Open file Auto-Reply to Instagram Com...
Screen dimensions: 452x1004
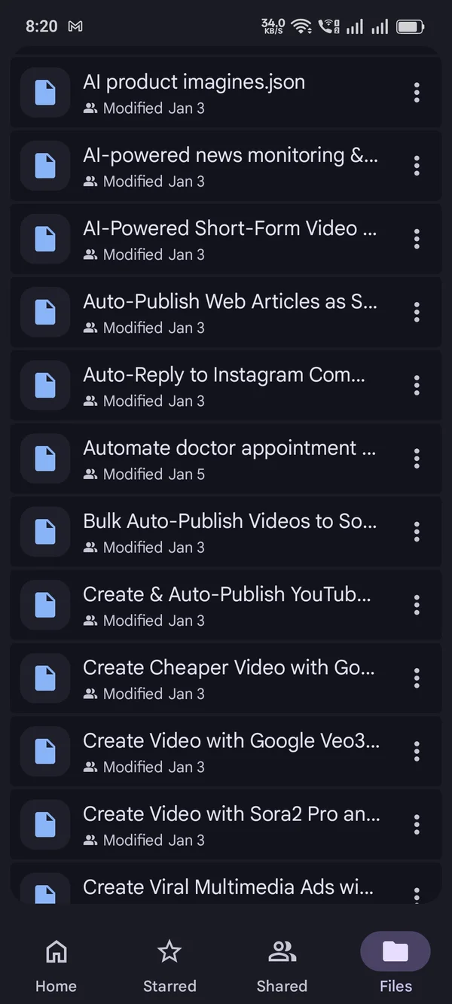(226, 385)
